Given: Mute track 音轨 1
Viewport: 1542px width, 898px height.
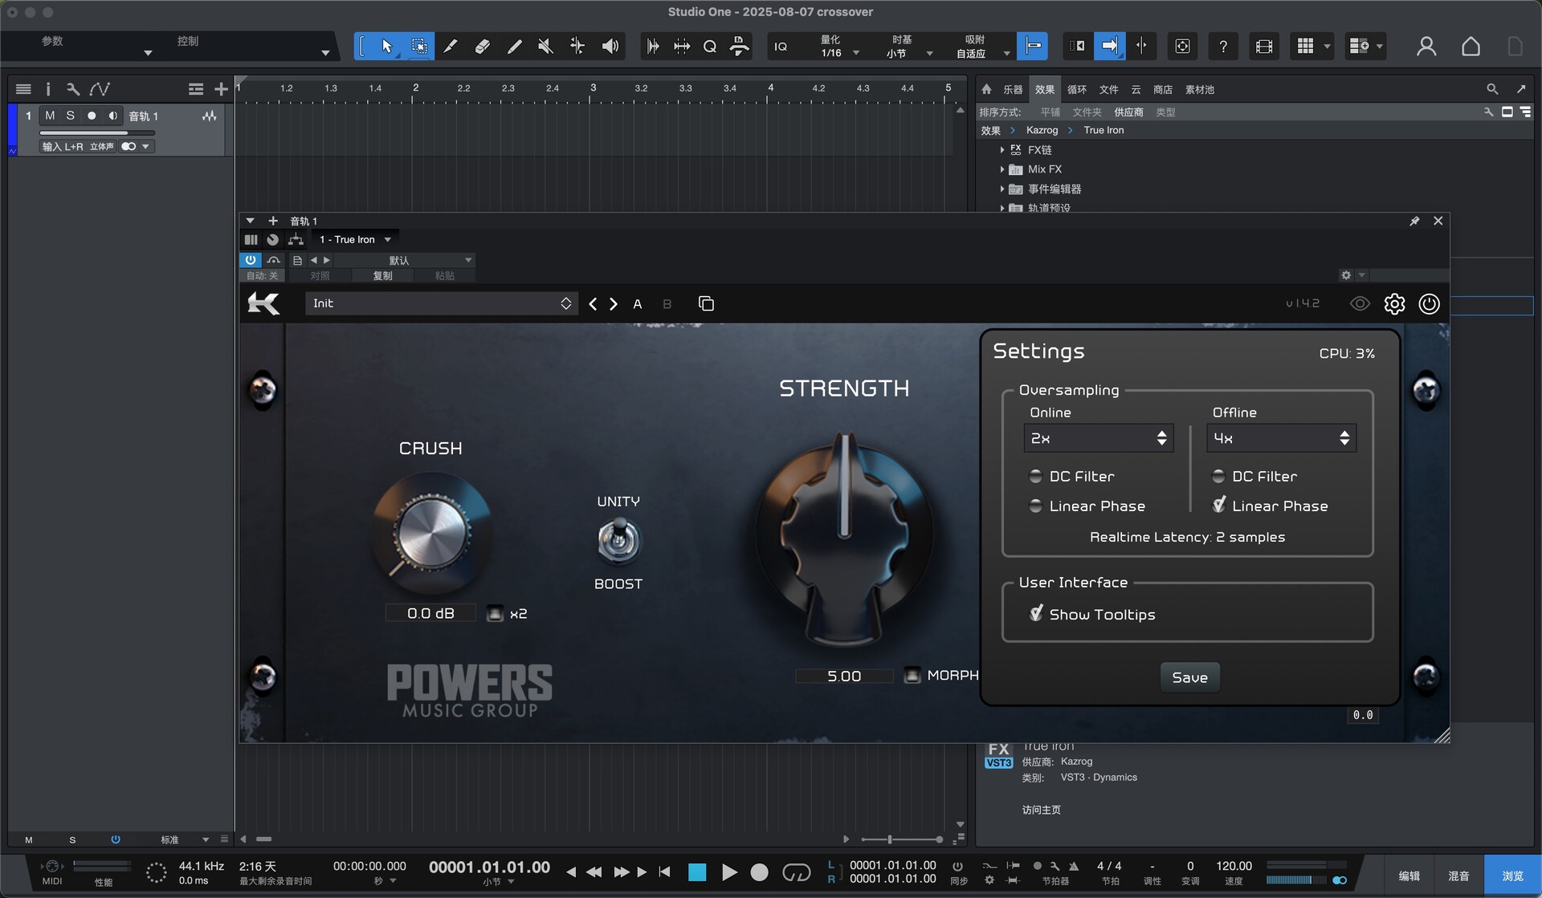Looking at the screenshot, I should (x=50, y=116).
